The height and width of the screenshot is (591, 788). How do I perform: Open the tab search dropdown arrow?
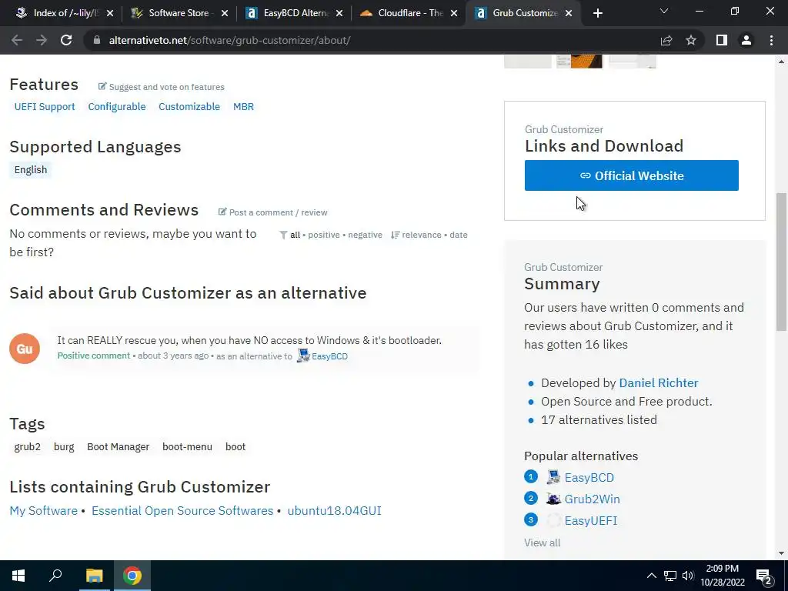tap(664, 11)
